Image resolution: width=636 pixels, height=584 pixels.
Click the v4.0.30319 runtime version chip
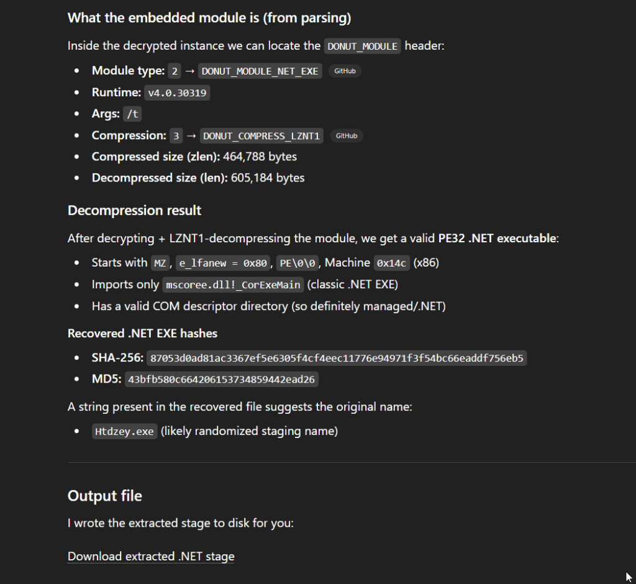click(178, 93)
